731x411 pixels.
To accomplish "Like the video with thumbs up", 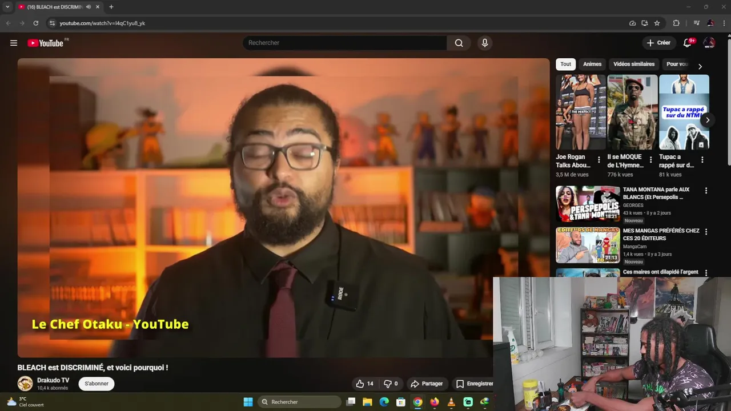I will pos(364,384).
